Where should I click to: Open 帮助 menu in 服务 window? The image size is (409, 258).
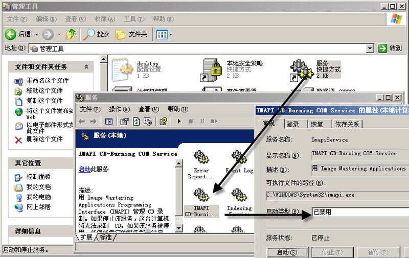[x=177, y=109]
